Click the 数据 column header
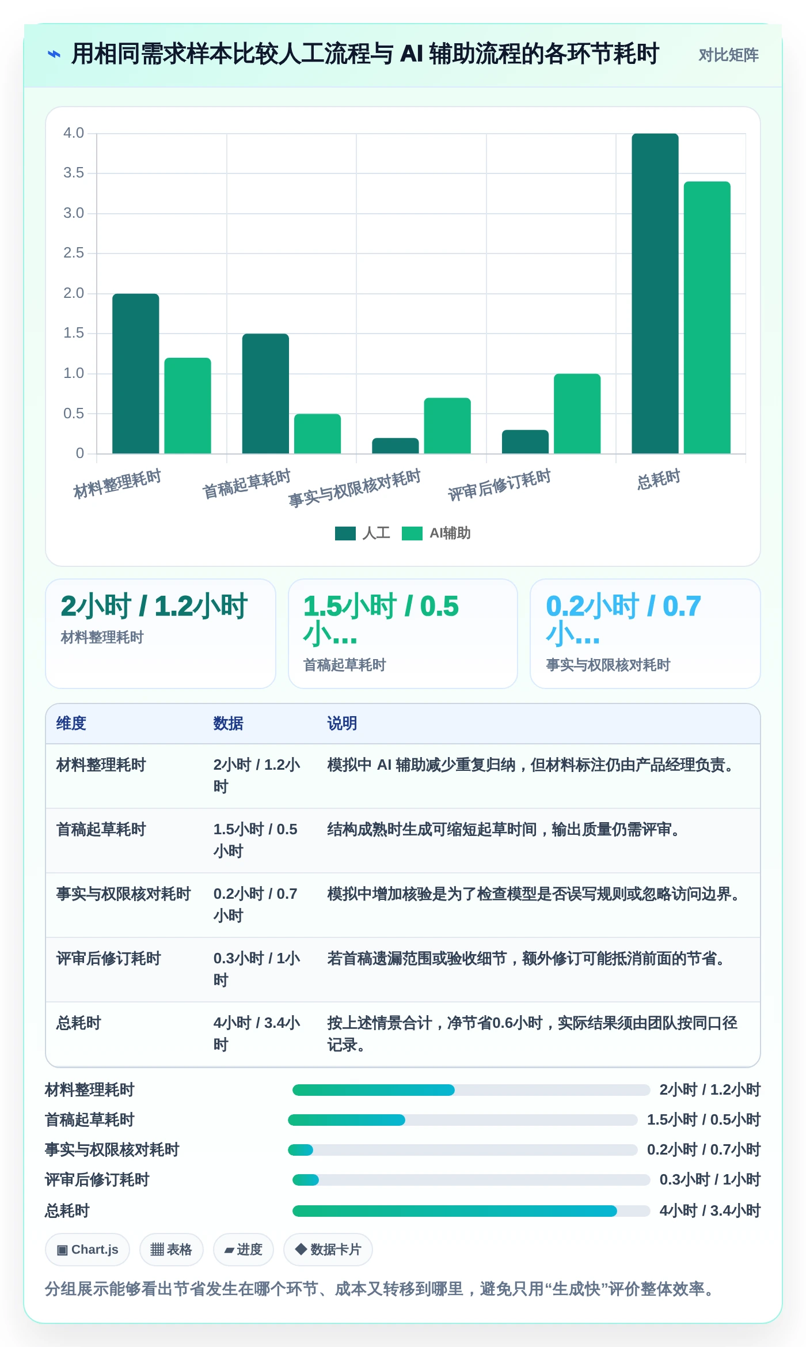 click(229, 723)
